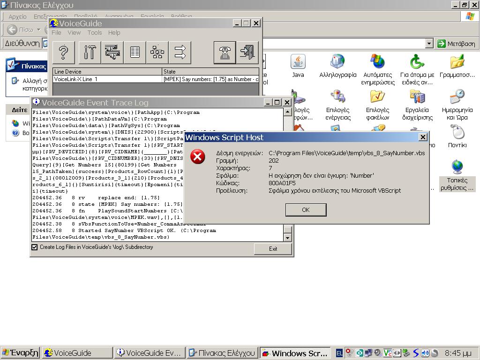The height and width of the screenshot is (360, 480).
Task: Click the network computers icon in the tray
Action: [x=368, y=353]
